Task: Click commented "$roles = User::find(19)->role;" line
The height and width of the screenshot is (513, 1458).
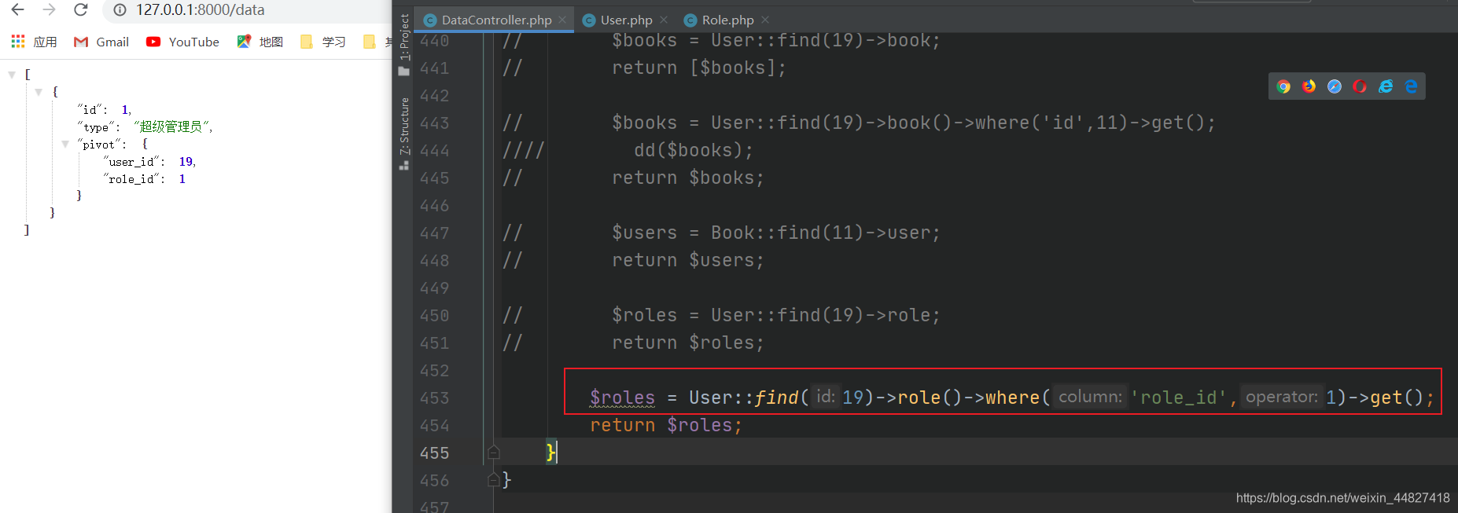Action: [x=775, y=315]
